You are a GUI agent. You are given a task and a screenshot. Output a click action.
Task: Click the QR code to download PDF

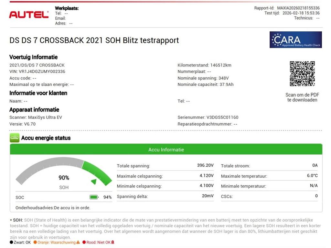(x=302, y=74)
